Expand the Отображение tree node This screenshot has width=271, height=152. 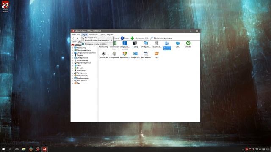[73, 58]
